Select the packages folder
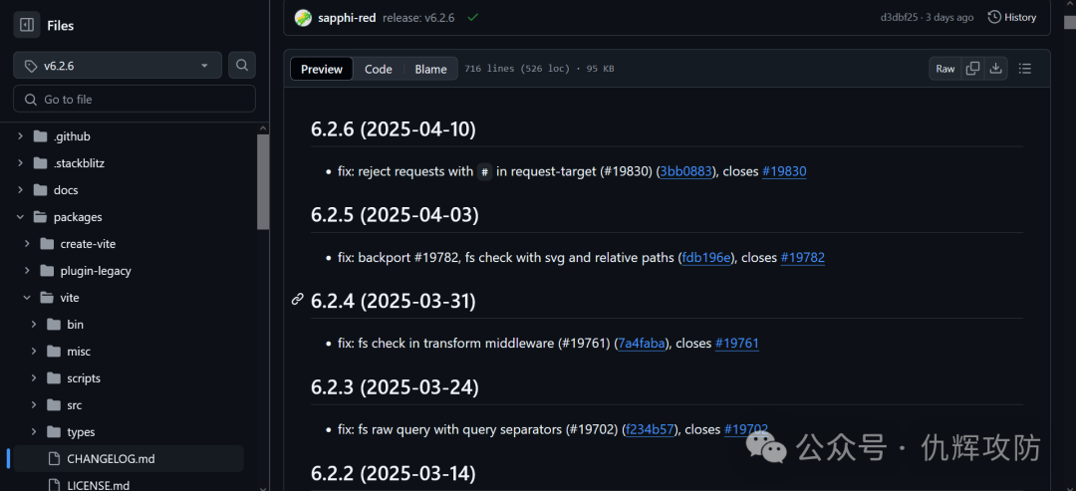1076x491 pixels. pos(78,217)
